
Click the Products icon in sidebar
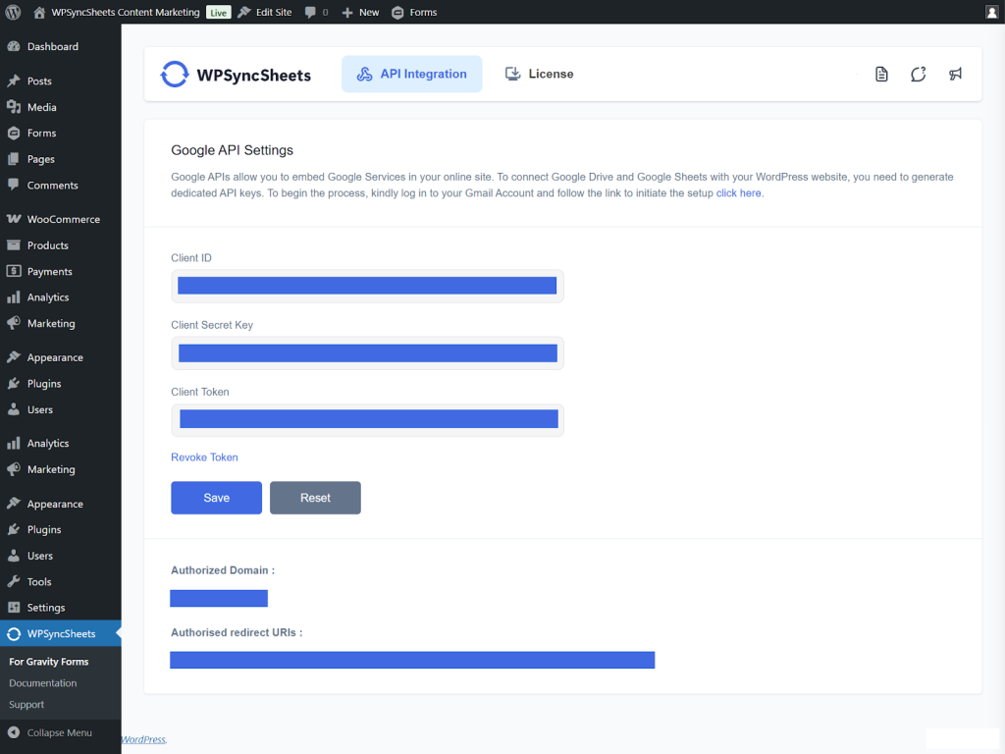(14, 244)
